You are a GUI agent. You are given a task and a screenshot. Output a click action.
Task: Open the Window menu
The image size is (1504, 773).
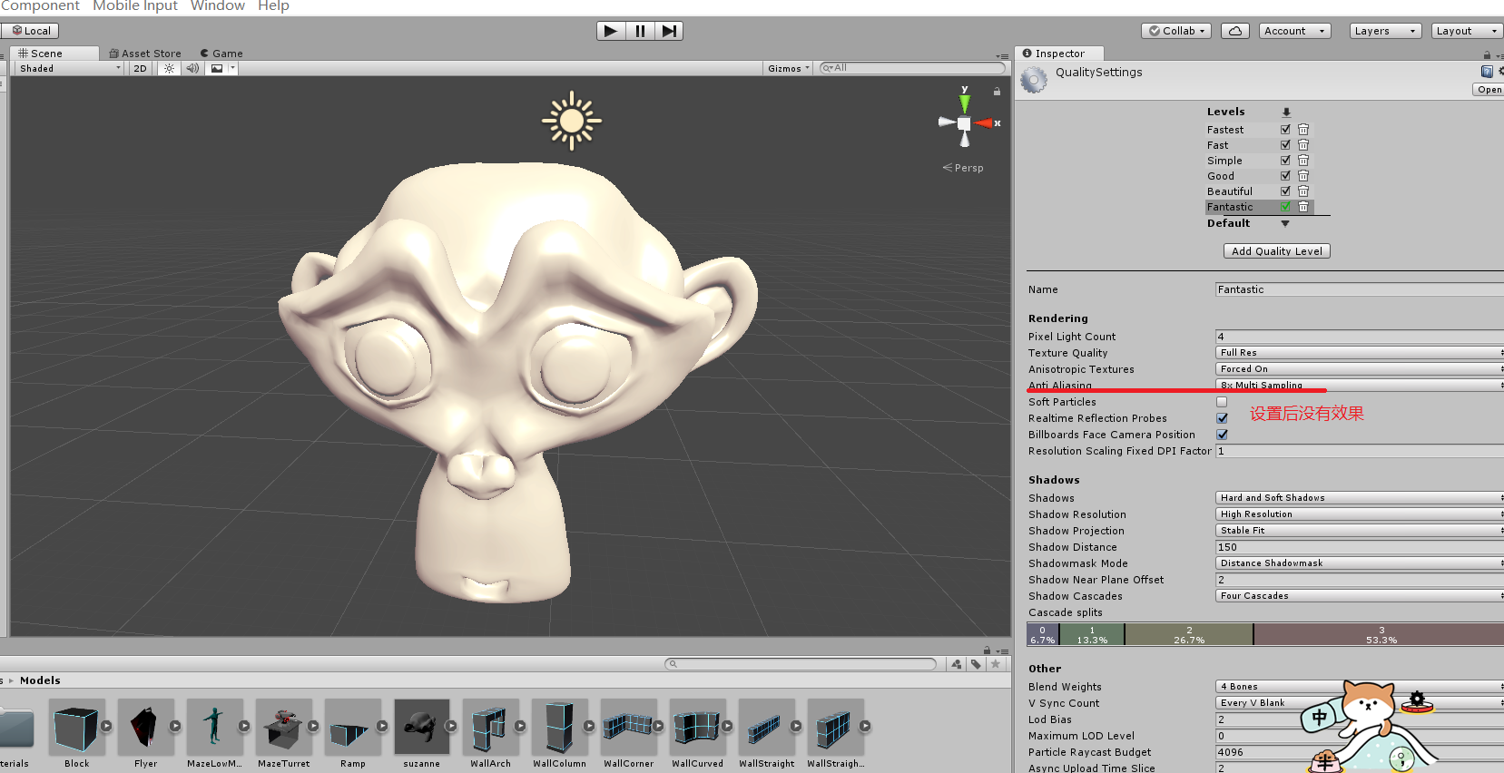218,6
